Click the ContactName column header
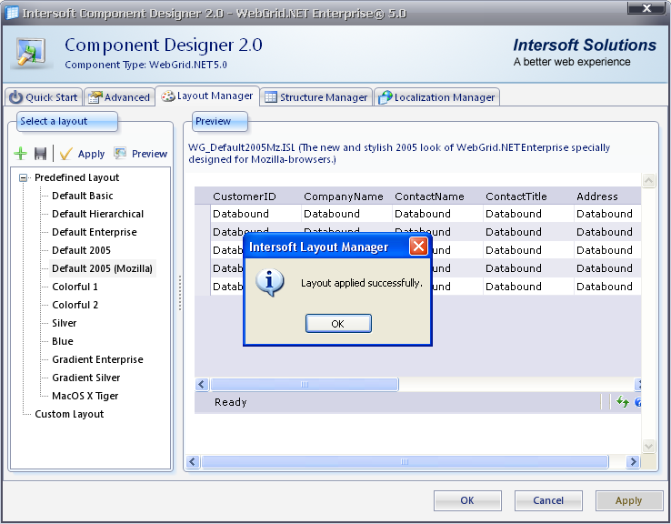The image size is (671, 524). click(x=437, y=196)
